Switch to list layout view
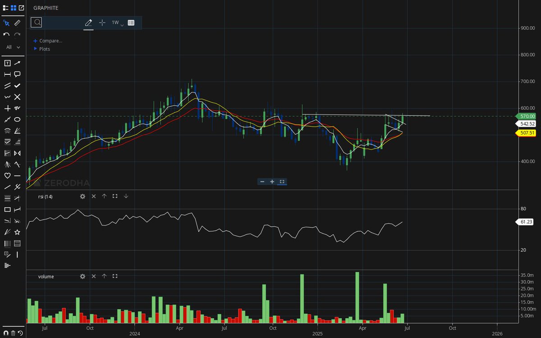The width and height of the screenshot is (541, 338). 5,8
